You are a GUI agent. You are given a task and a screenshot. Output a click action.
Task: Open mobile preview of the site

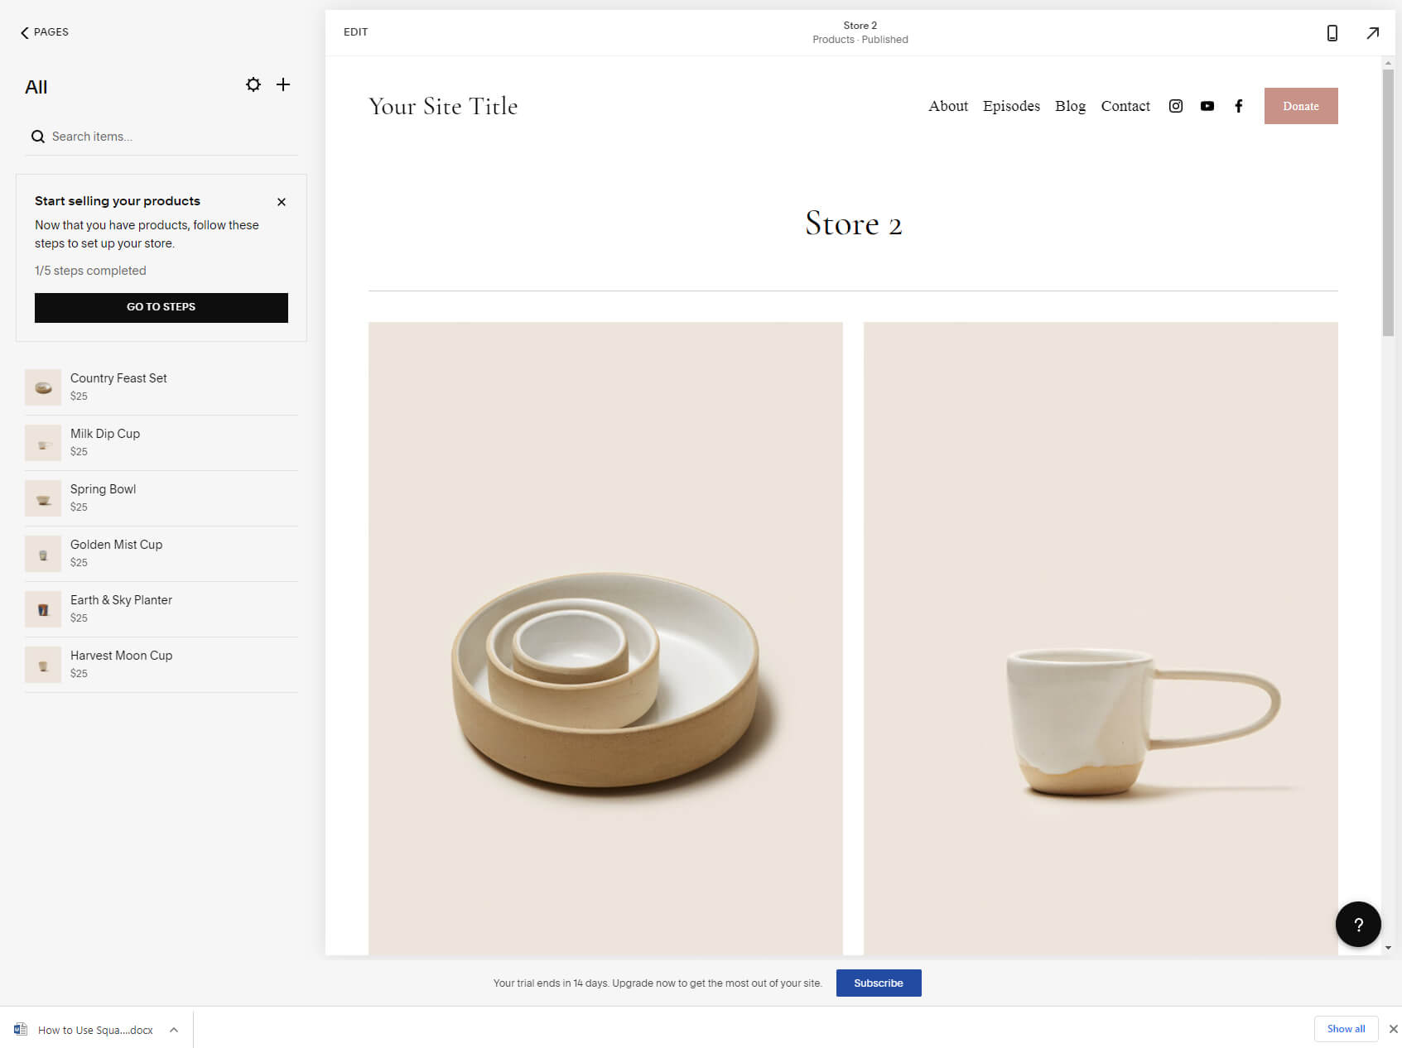pyautogui.click(x=1332, y=32)
